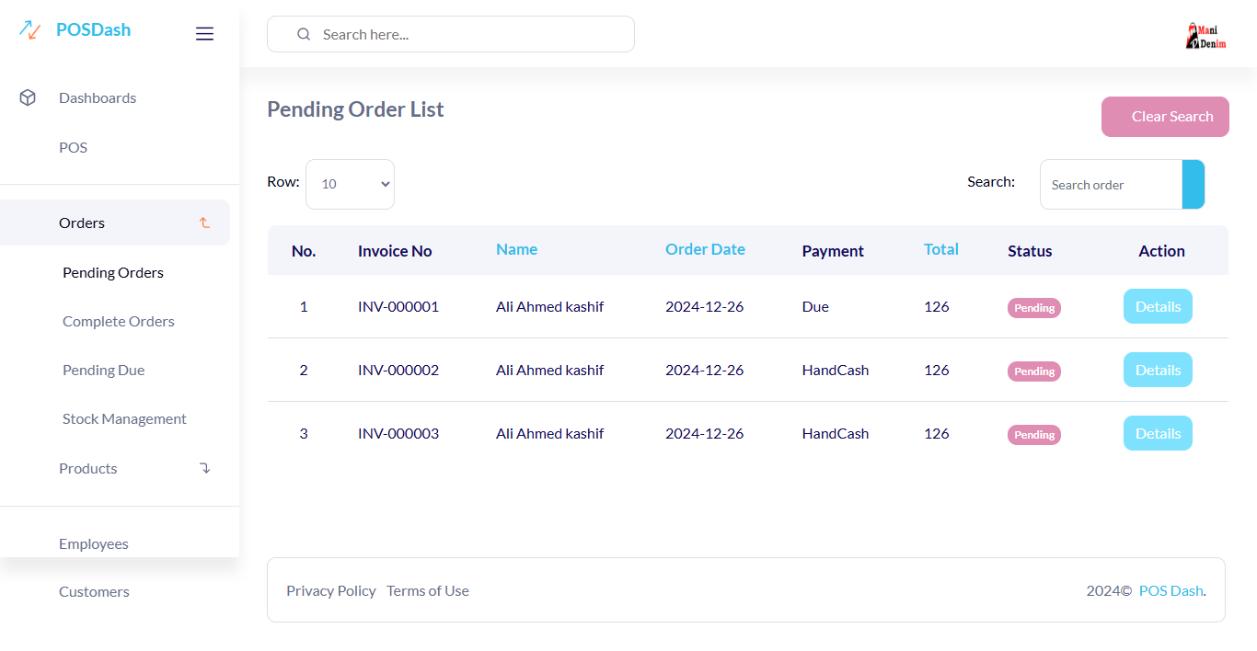Click the POSDash logo icon
The height and width of the screenshot is (651, 1257).
pyautogui.click(x=29, y=30)
